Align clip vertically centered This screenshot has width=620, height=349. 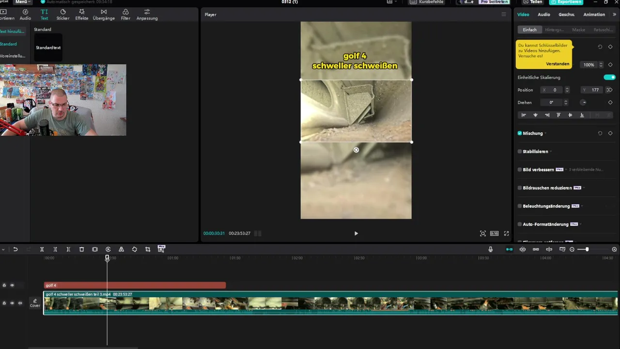pos(570,115)
